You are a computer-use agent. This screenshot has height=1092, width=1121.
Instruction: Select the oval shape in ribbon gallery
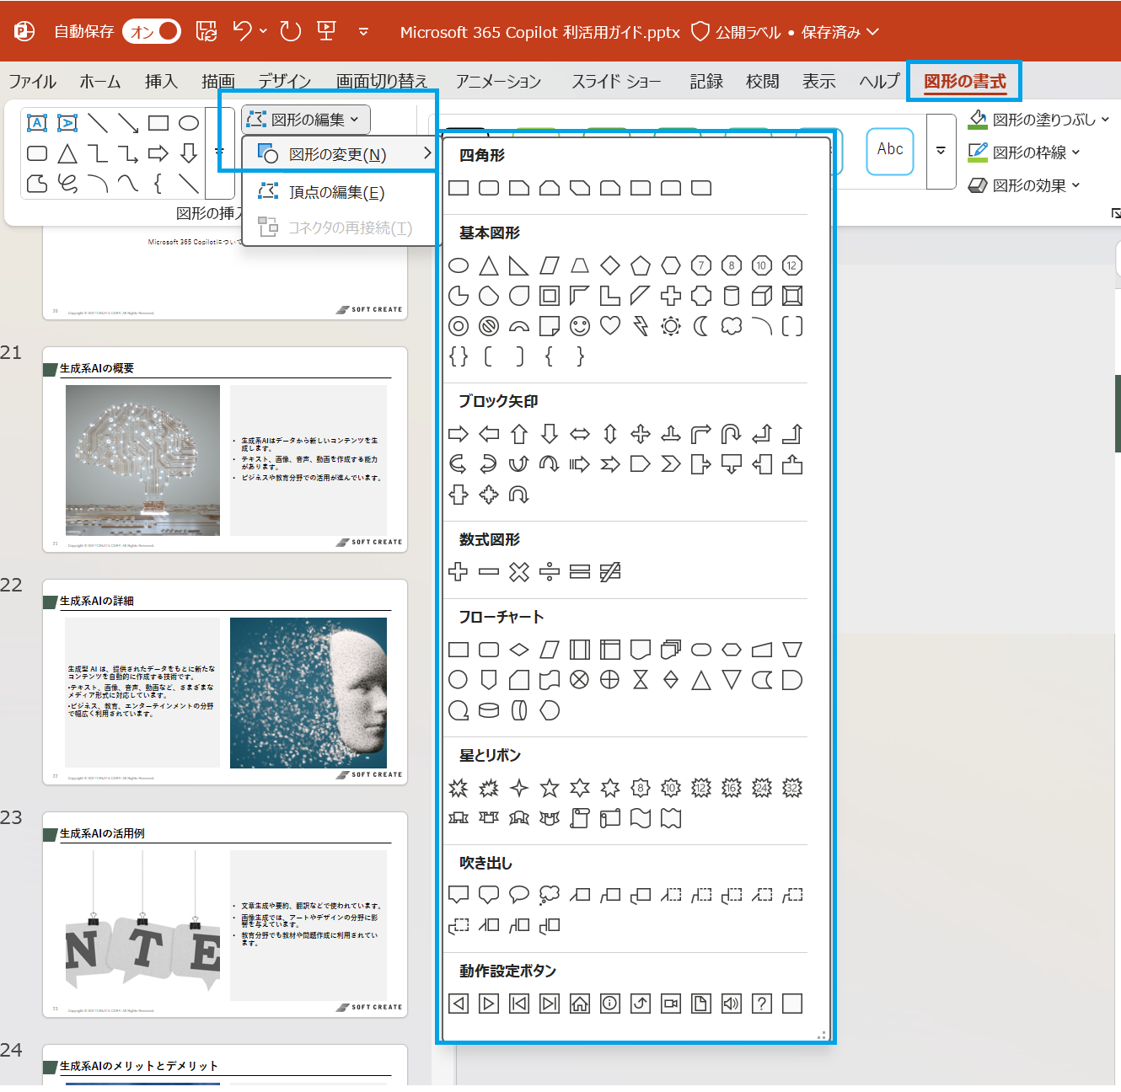[189, 123]
